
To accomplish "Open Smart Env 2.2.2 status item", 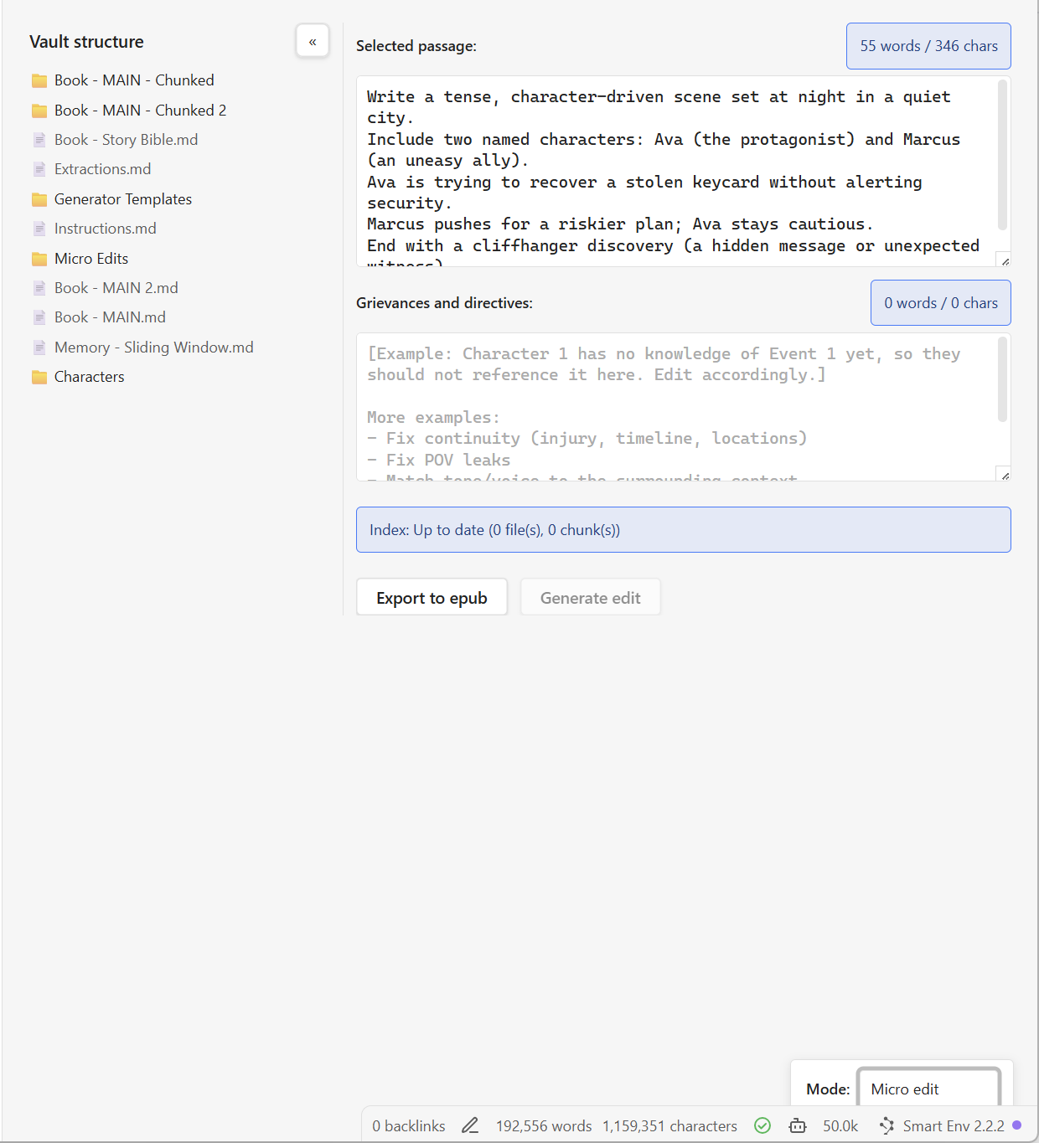I will (943, 1125).
